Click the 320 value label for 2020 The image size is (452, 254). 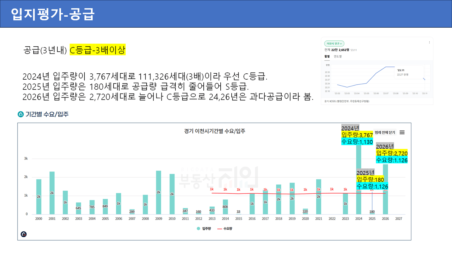305,212
